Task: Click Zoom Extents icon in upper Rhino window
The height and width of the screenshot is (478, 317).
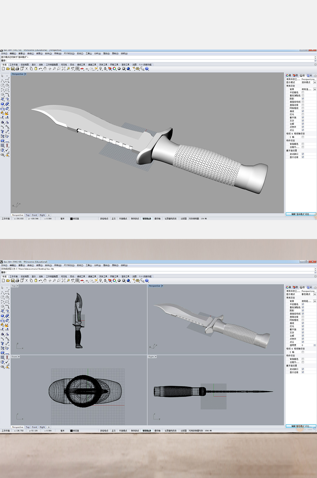Action: click(63, 69)
